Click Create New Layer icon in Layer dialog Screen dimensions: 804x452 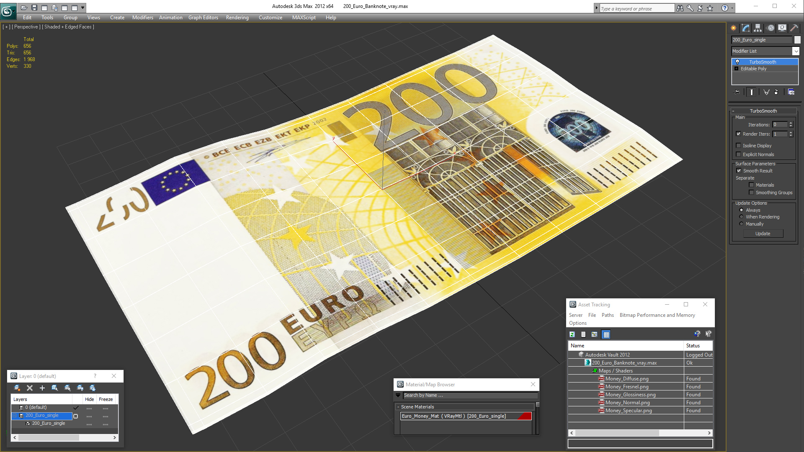(17, 388)
